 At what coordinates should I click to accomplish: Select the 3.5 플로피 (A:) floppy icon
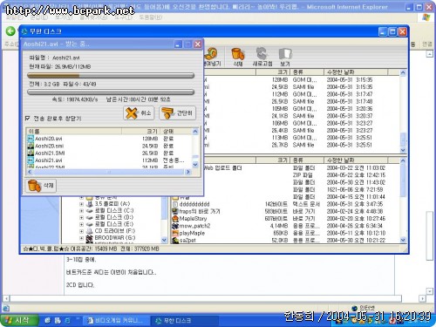tap(90, 204)
